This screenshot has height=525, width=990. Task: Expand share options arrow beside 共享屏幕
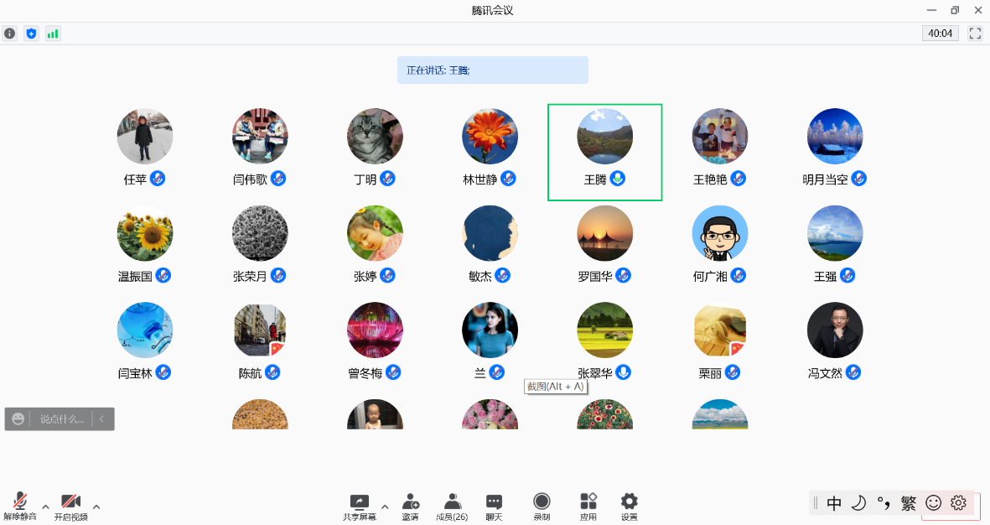point(385,506)
